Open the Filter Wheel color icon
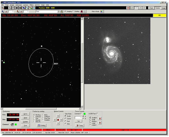The width and height of the screenshot is (169, 137). tap(101, 11)
